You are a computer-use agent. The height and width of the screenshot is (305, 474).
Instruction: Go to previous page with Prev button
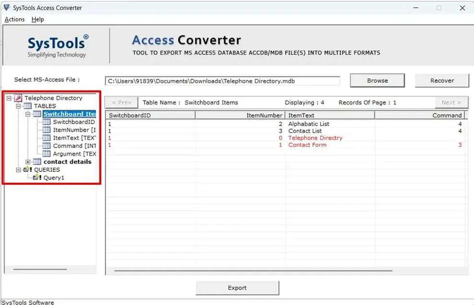122,102
